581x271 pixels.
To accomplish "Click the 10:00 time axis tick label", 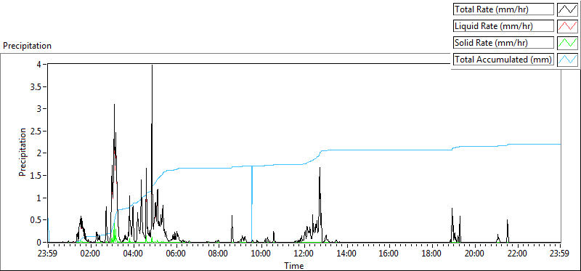I will click(x=261, y=254).
